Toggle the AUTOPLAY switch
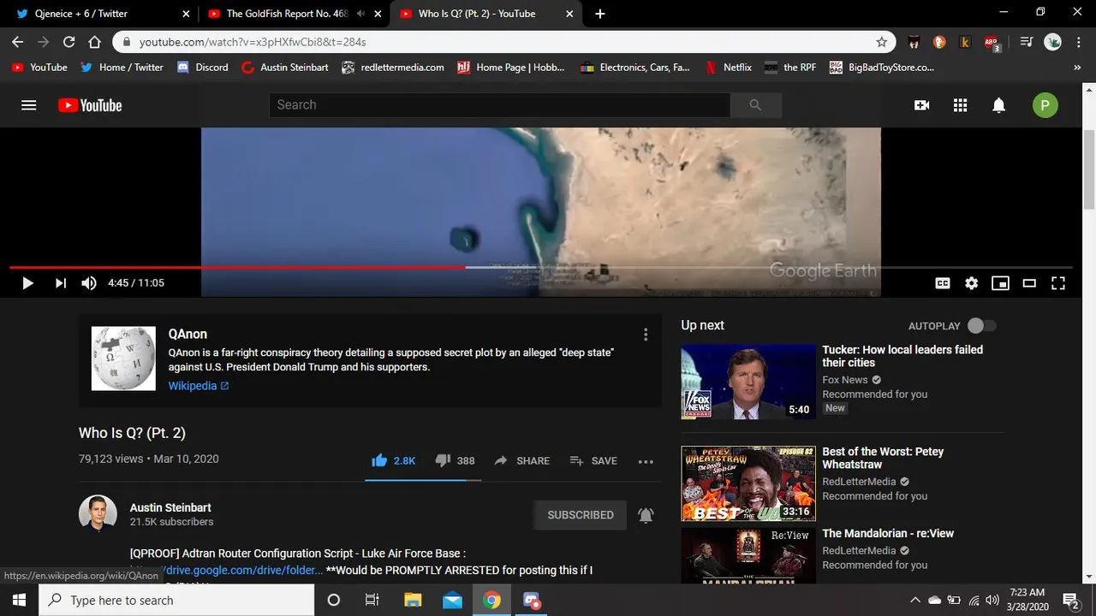The image size is (1096, 616). point(982,326)
